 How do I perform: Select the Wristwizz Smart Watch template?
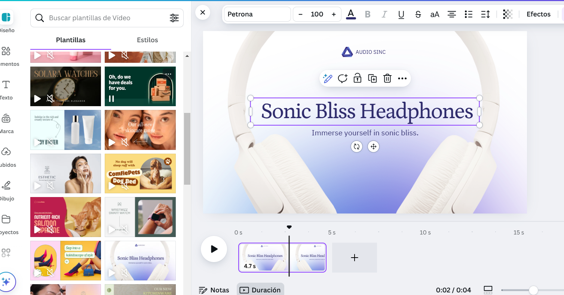[x=140, y=217]
